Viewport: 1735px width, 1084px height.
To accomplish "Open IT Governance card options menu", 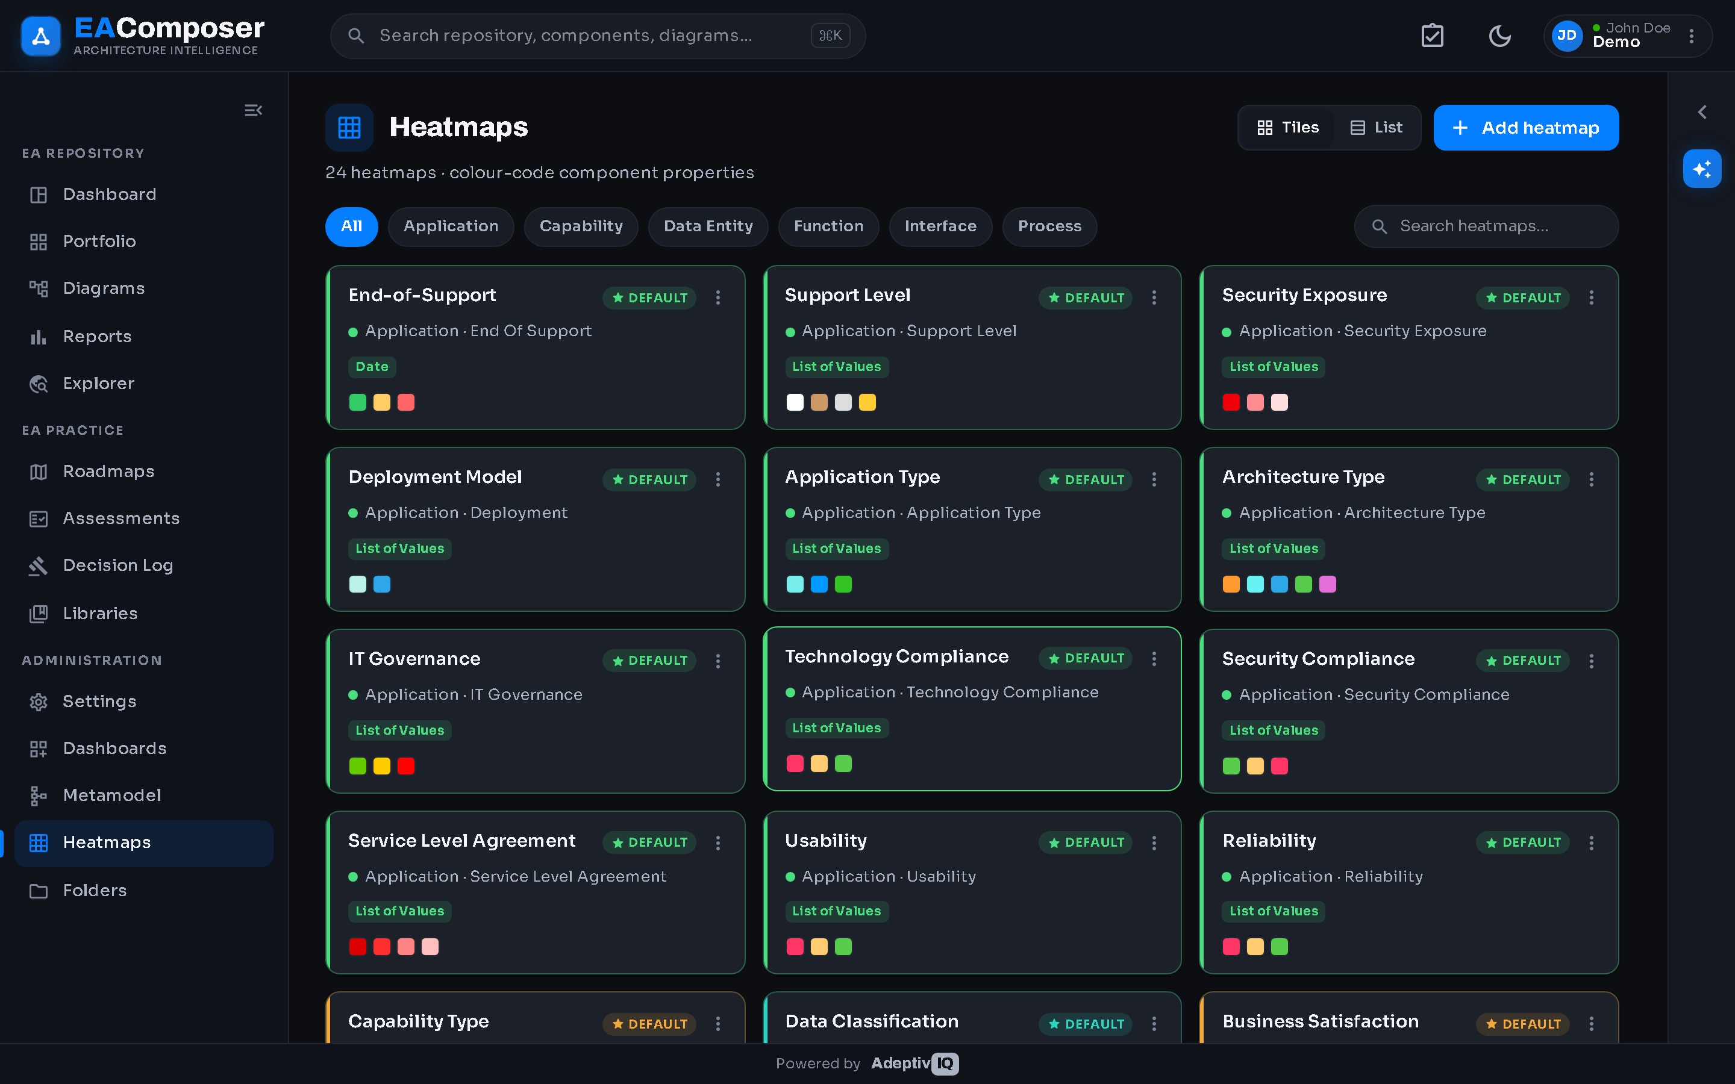I will (x=717, y=661).
